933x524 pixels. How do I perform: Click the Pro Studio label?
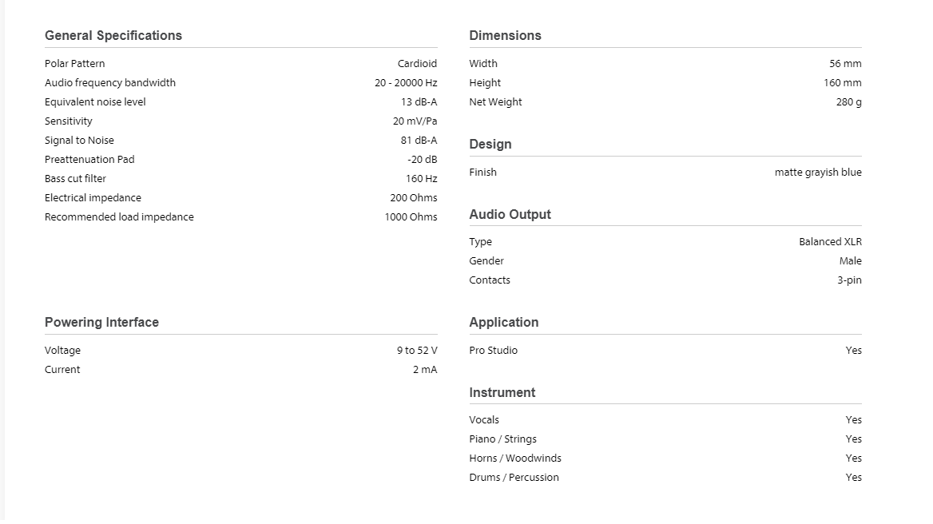pyautogui.click(x=493, y=351)
